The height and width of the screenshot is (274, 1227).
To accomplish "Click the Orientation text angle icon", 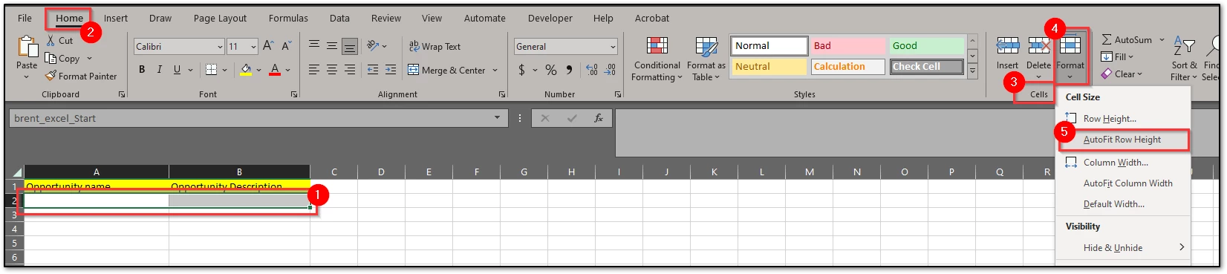I will point(373,46).
